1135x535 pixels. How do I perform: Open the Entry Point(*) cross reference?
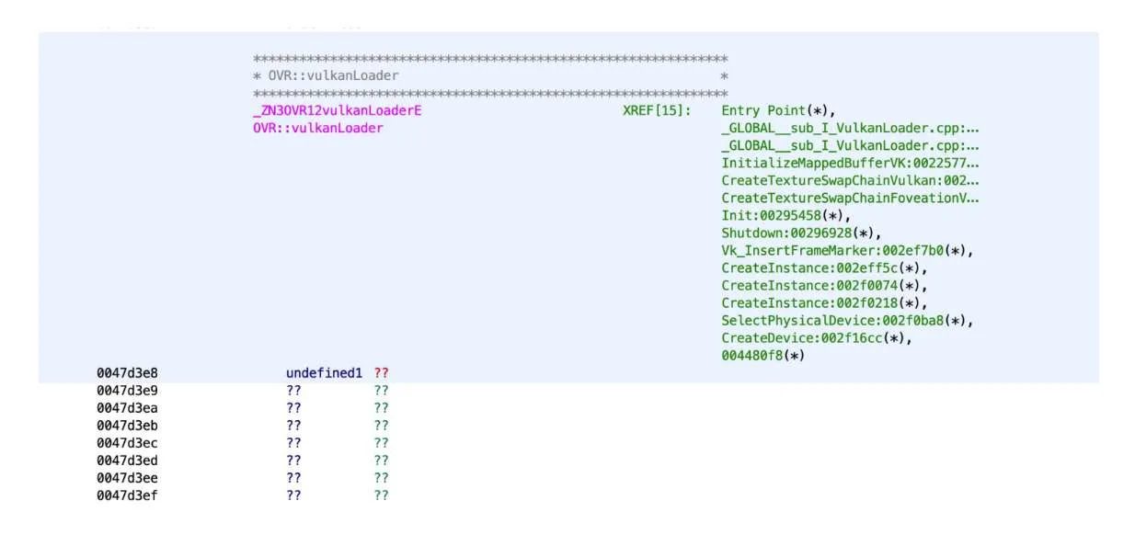pyautogui.click(x=779, y=110)
